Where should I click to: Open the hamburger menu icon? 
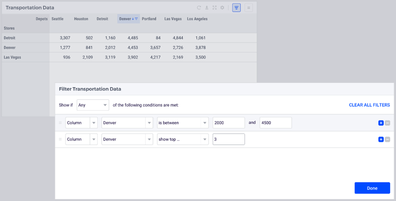249,8
